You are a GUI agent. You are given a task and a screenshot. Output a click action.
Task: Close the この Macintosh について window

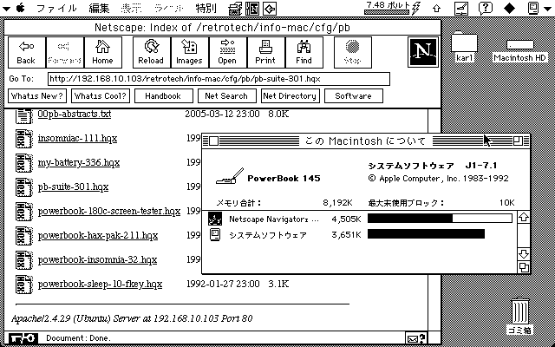coord(213,141)
